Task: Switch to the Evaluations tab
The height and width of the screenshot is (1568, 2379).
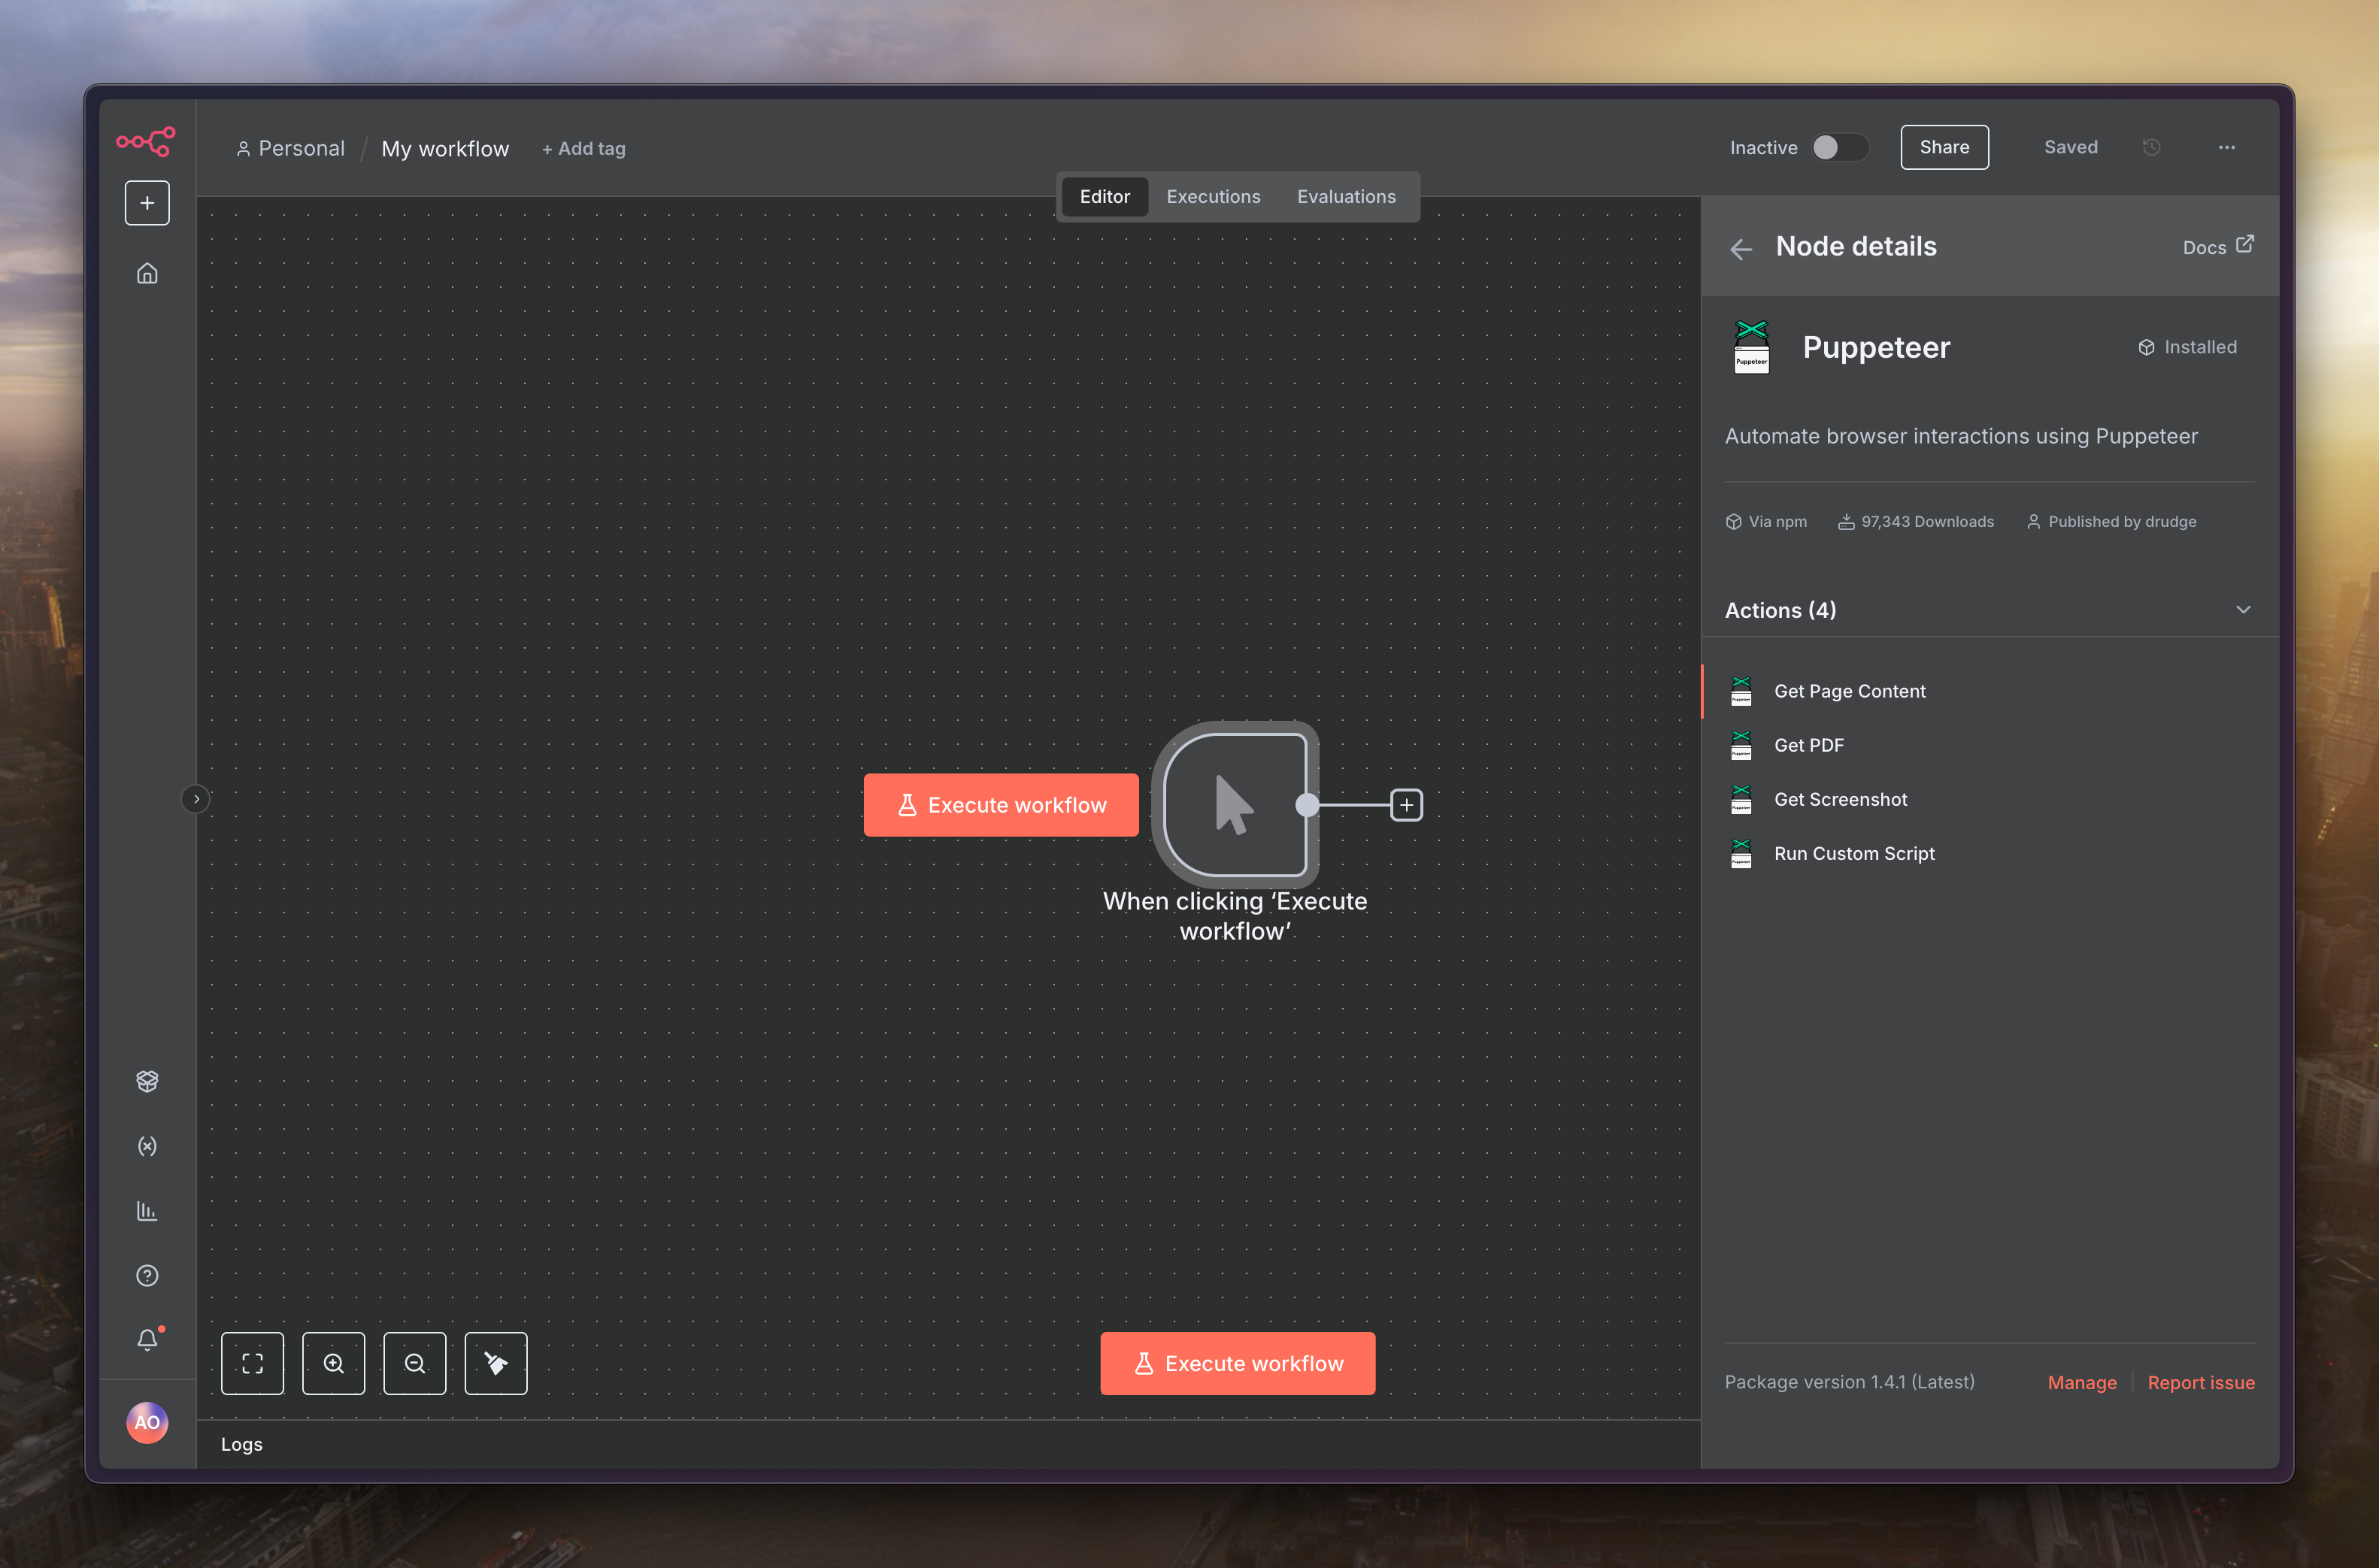Action: click(x=1345, y=197)
